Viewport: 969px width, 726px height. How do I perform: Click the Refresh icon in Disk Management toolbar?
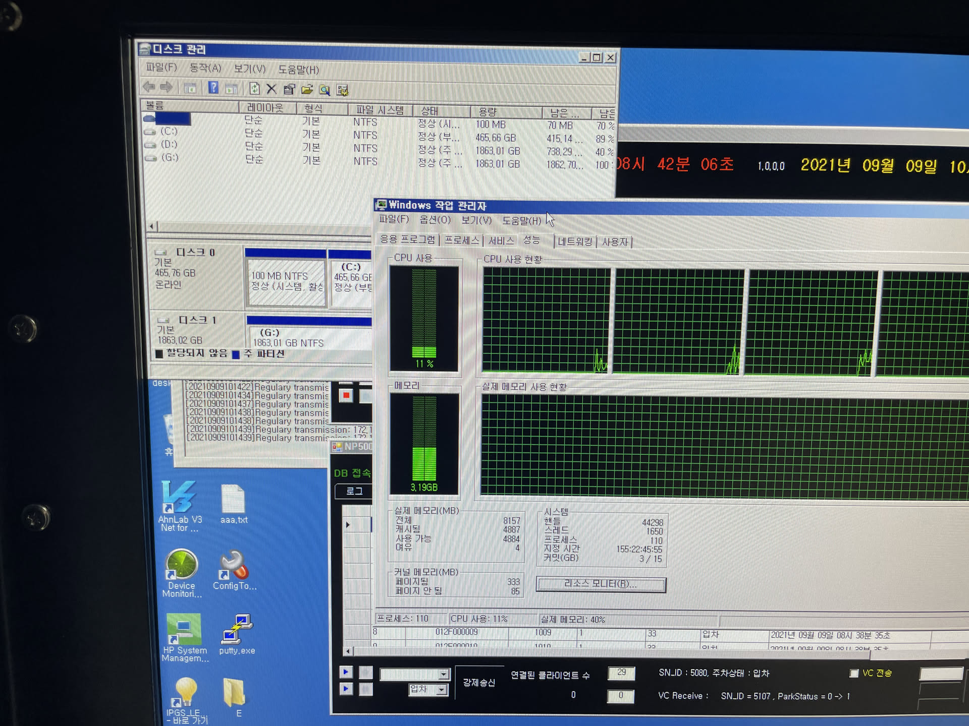pos(254,89)
